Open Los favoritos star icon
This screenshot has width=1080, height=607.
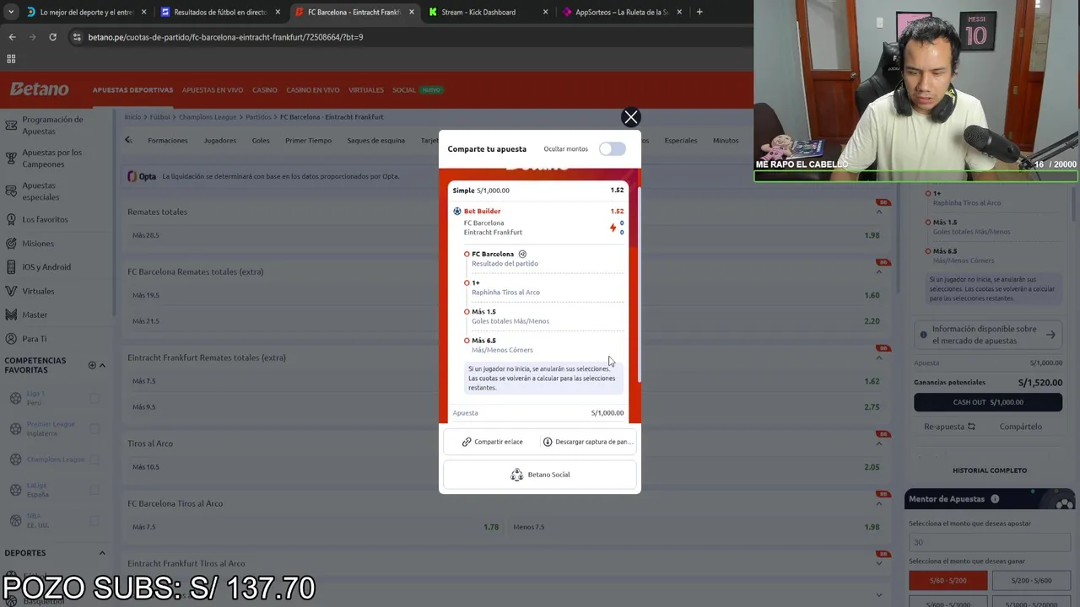click(11, 219)
